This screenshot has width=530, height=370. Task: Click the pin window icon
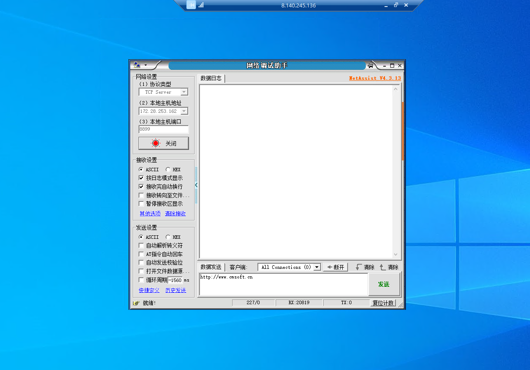370,66
